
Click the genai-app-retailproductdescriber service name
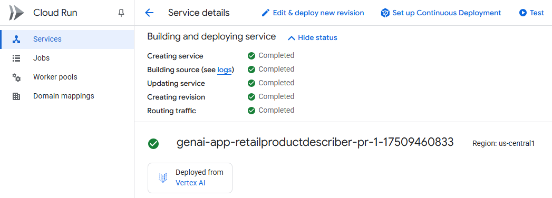[315, 143]
